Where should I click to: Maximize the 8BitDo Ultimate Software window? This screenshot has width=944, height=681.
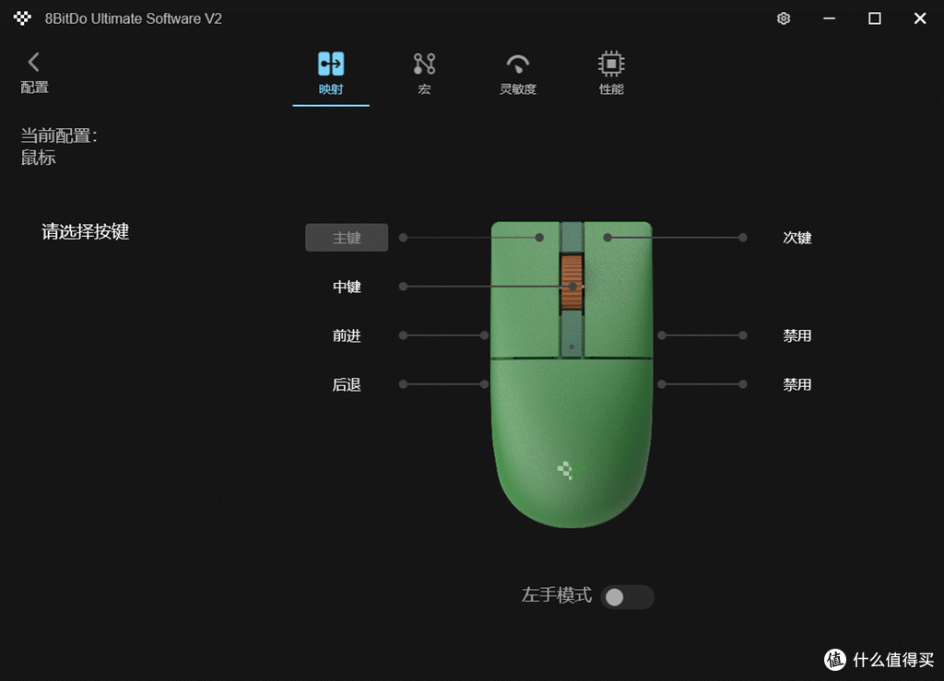pyautogui.click(x=875, y=18)
